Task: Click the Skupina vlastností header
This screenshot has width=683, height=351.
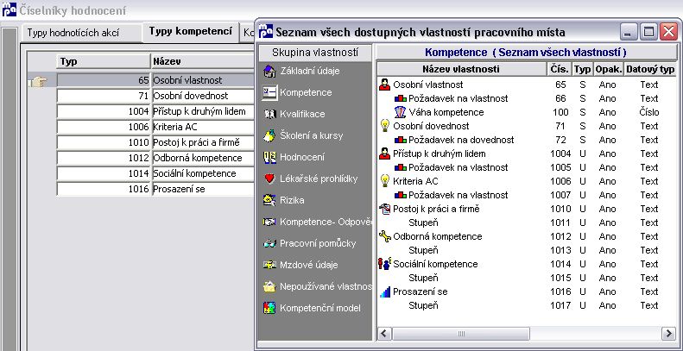Action: 315,53
